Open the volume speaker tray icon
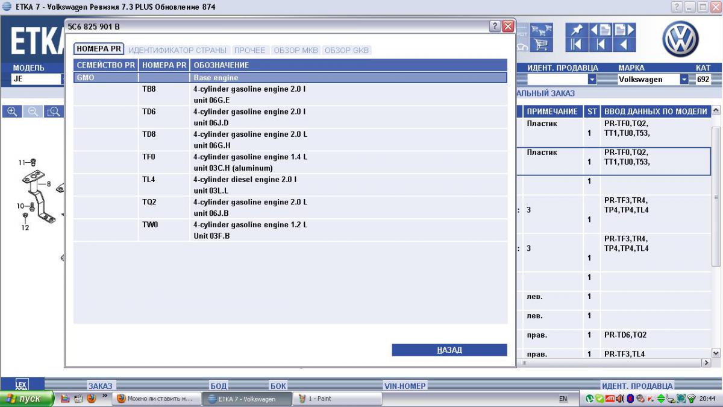The width and height of the screenshot is (723, 407). pos(620,399)
